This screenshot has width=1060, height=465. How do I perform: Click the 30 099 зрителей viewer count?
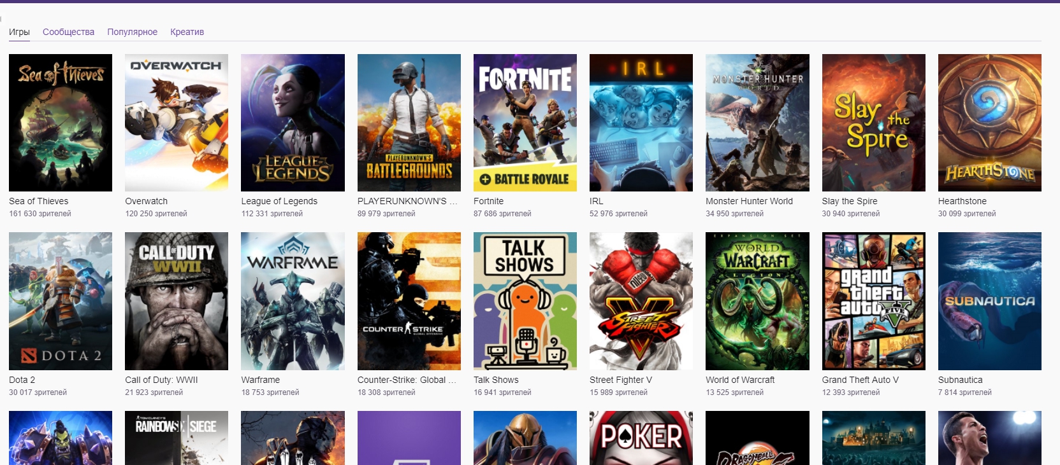pyautogui.click(x=967, y=214)
